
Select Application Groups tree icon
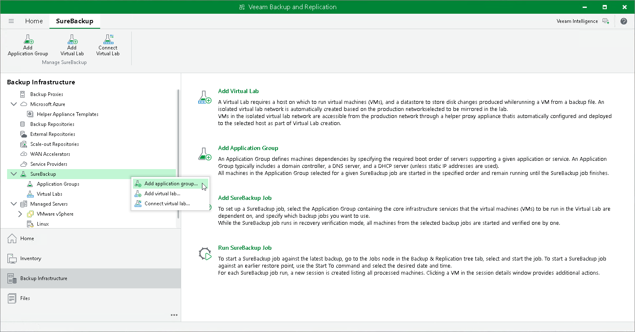[30, 184]
